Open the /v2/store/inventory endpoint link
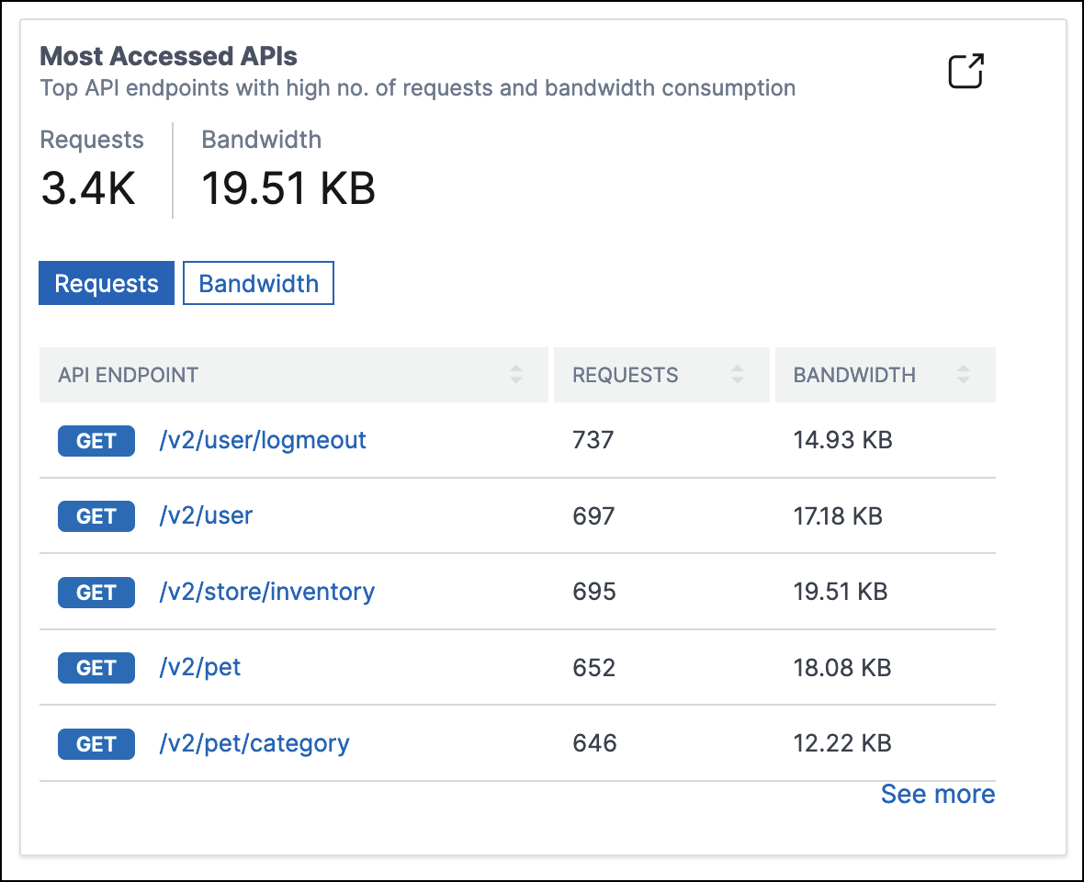The image size is (1084, 882). (x=266, y=592)
